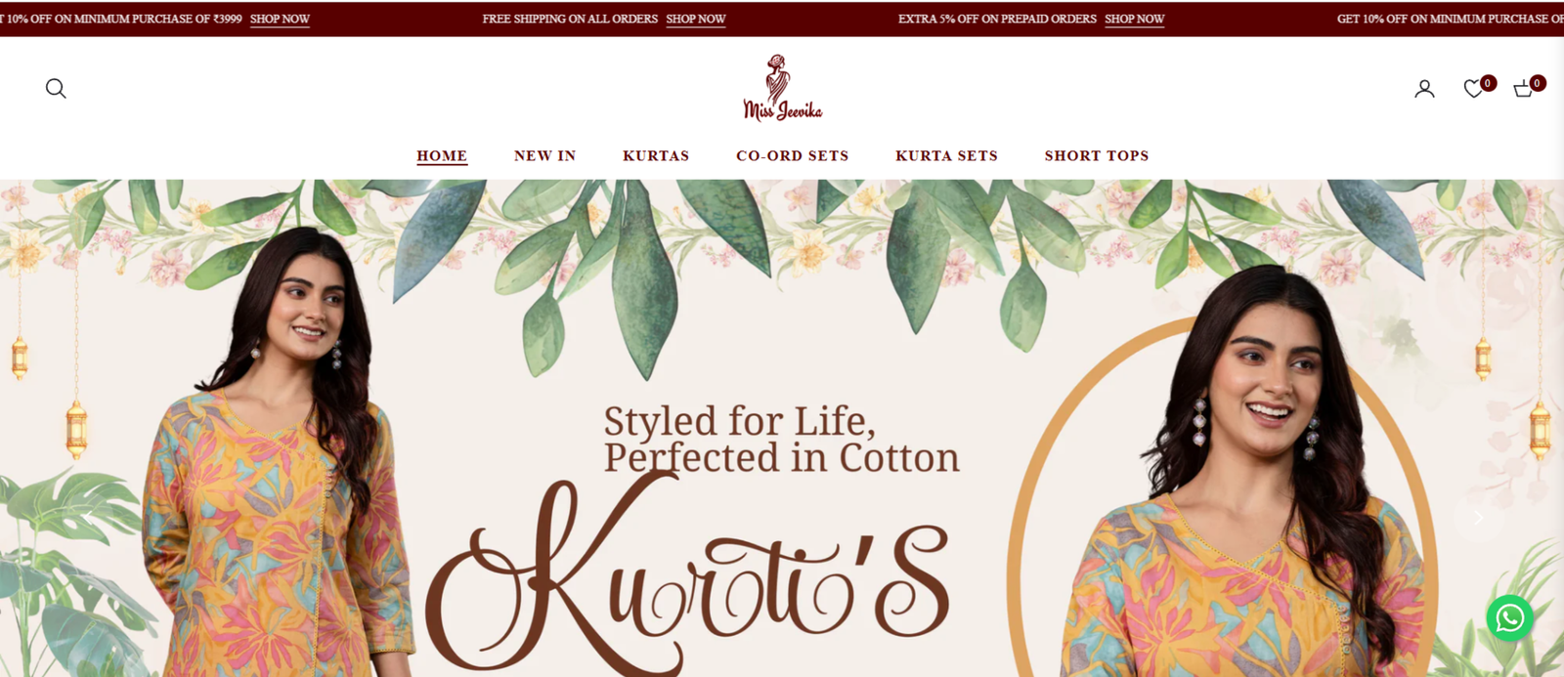
Task: Go to previous banner slide arrow
Action: [86, 518]
